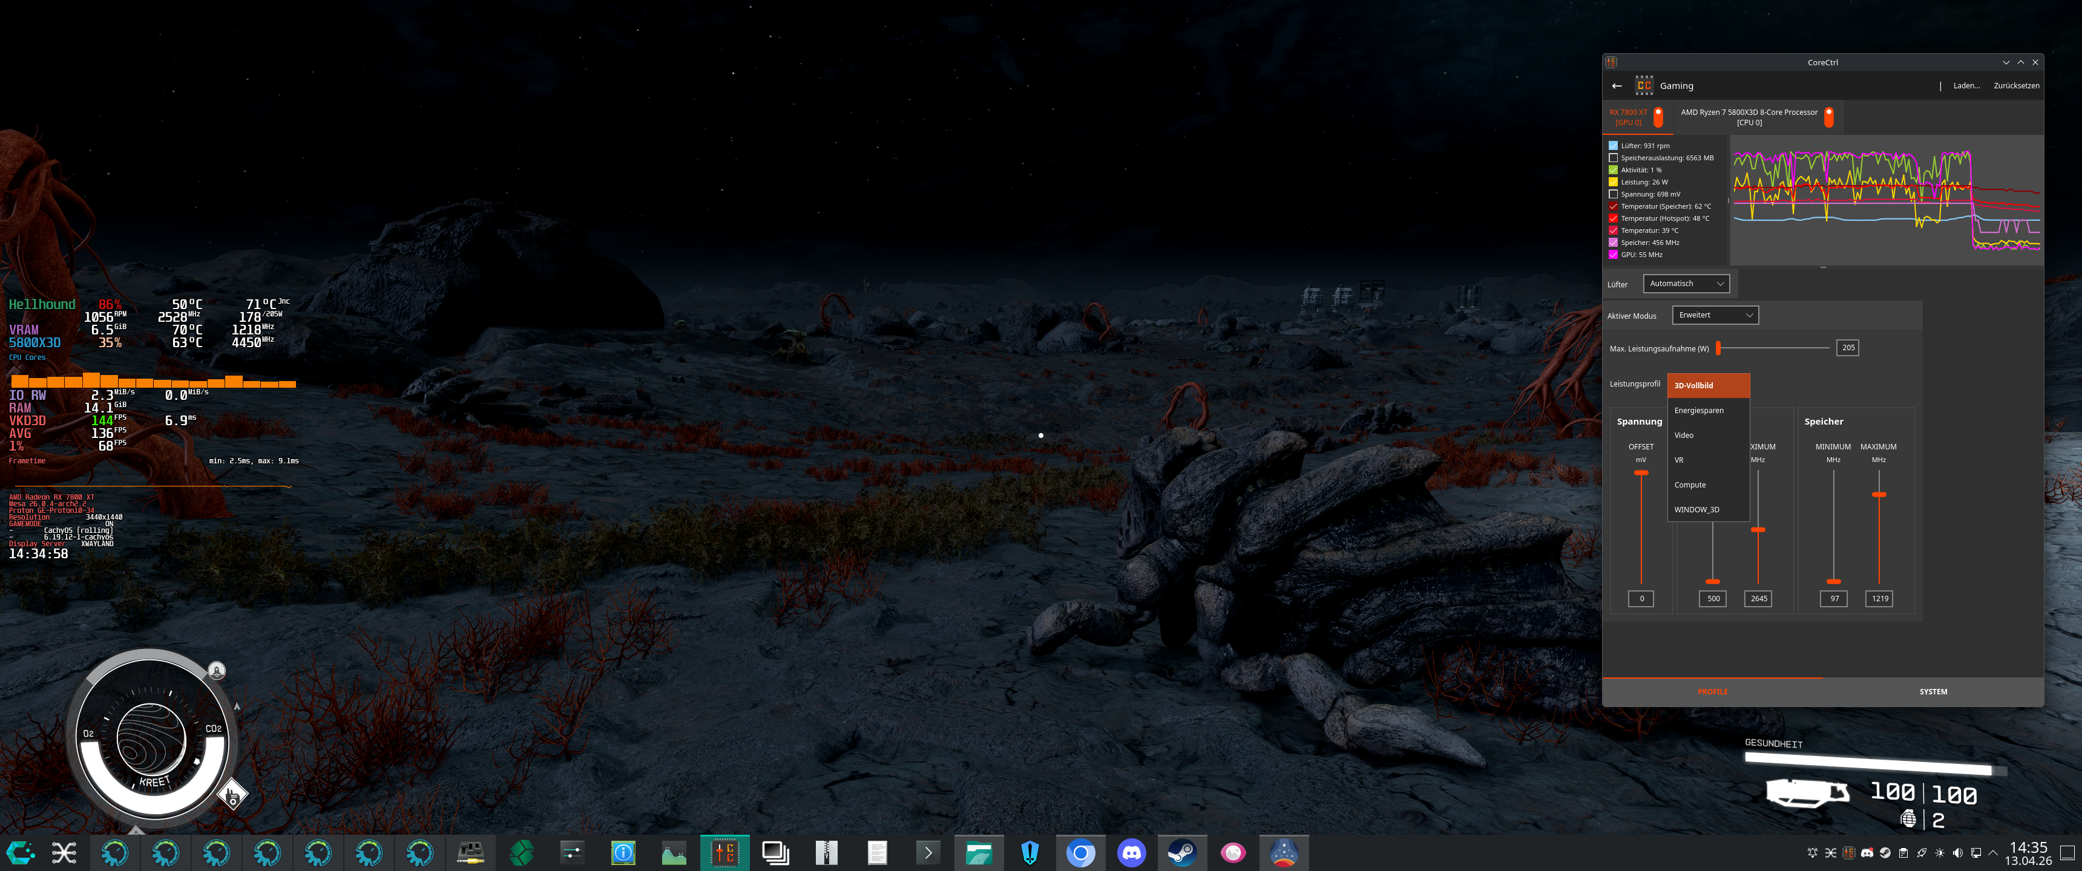2082x871 pixels.
Task: Click the volume icon in system tray
Action: (1957, 852)
